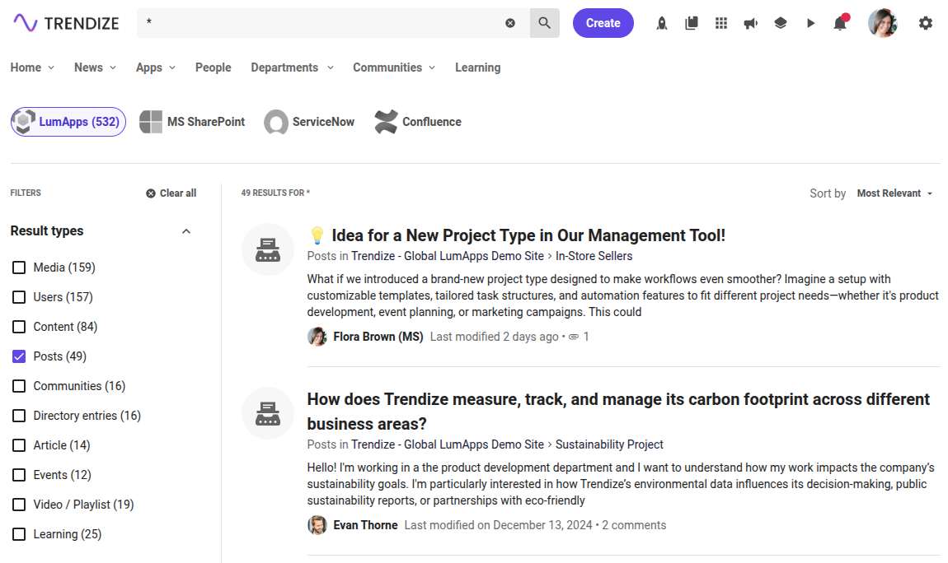Viewport: 948px width, 563px height.
Task: Click the play icon in header
Action: pyautogui.click(x=810, y=23)
